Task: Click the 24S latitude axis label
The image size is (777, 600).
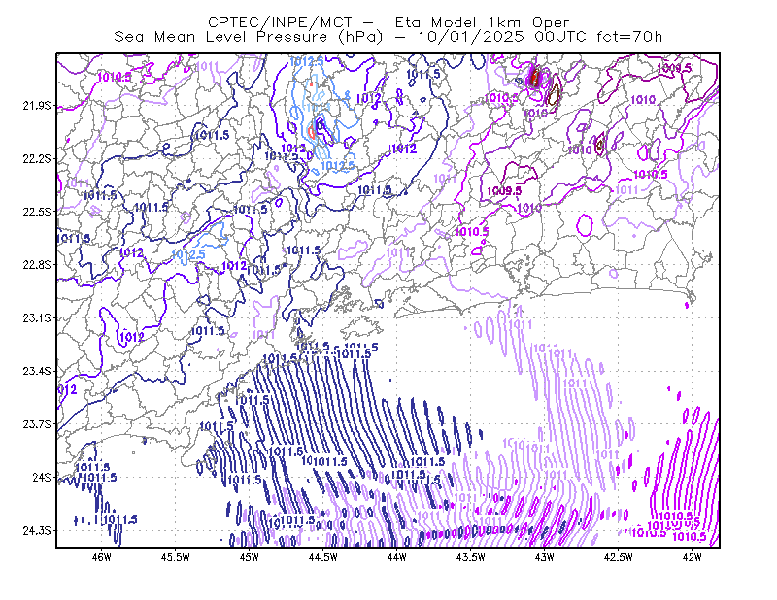Action: tap(42, 477)
